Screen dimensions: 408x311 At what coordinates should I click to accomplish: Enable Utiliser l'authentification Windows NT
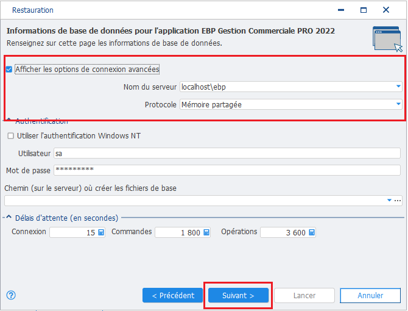(x=11, y=136)
